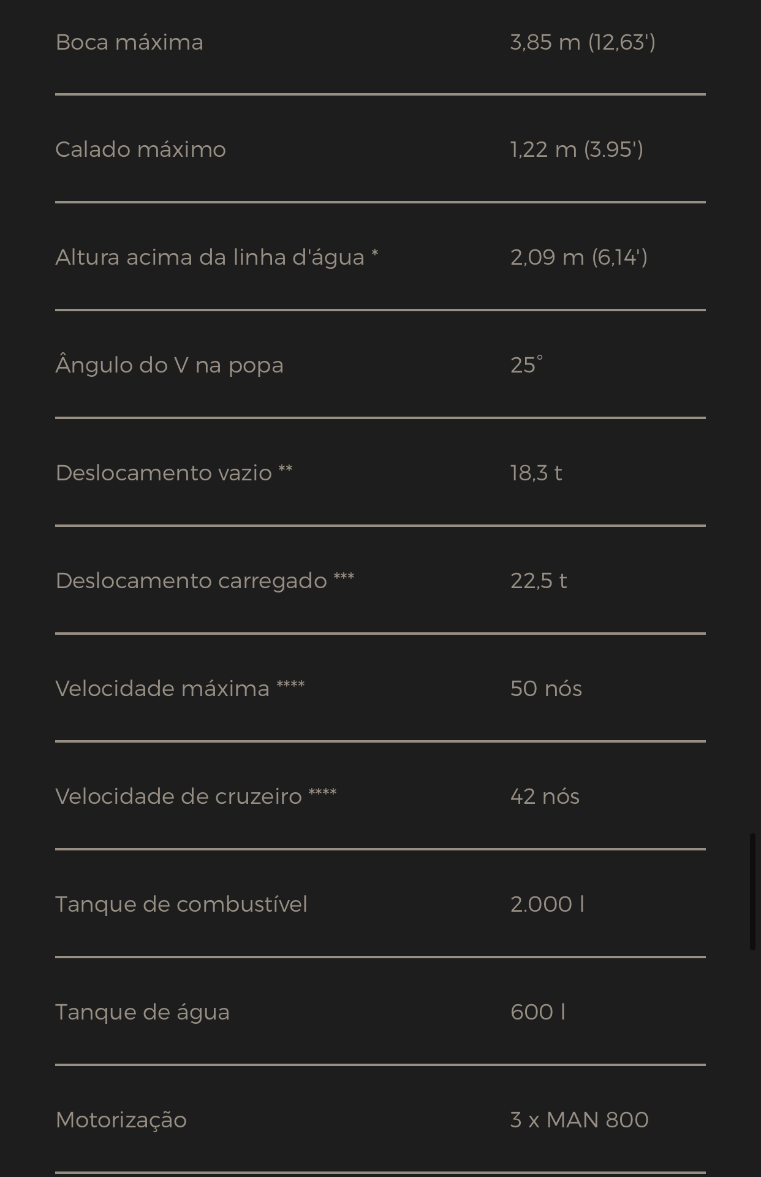Select the 18,3 t displacement value
Viewport: 761px width, 1177px height.
(x=536, y=473)
